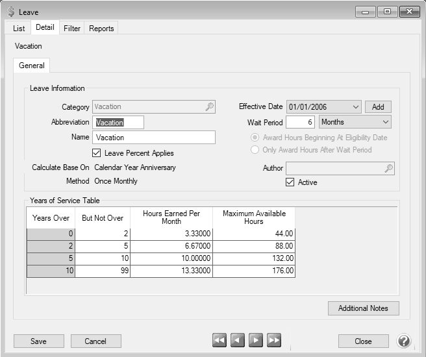Open help with the question mark icon
This screenshot has height=357, width=426.
pos(404,340)
